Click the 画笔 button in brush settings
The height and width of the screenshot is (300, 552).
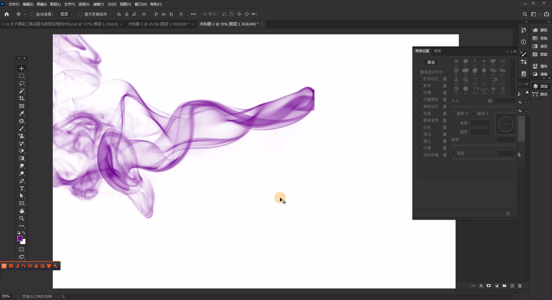click(x=431, y=62)
